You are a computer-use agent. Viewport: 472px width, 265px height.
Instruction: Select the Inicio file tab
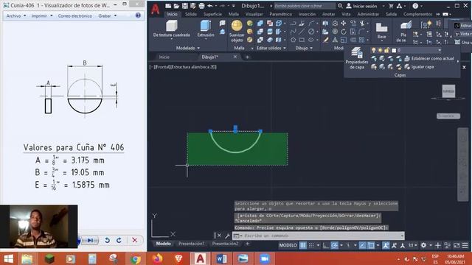pos(164,57)
